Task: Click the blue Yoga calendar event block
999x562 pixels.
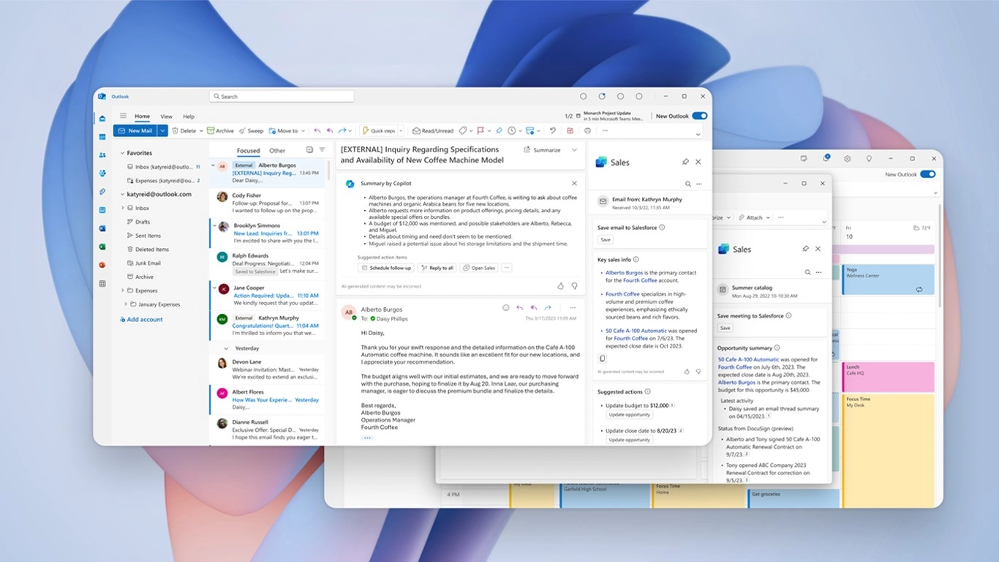Action: click(x=888, y=280)
